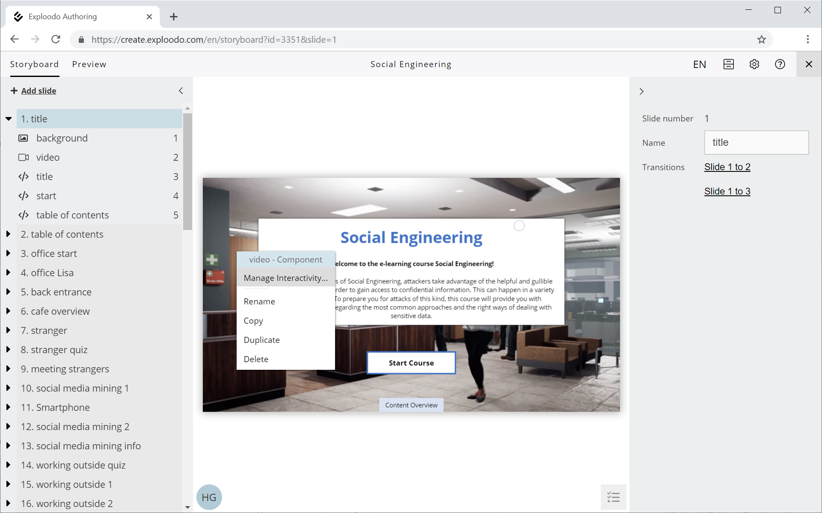The width and height of the screenshot is (822, 513).
Task: Open the settings gear icon
Action: point(754,64)
